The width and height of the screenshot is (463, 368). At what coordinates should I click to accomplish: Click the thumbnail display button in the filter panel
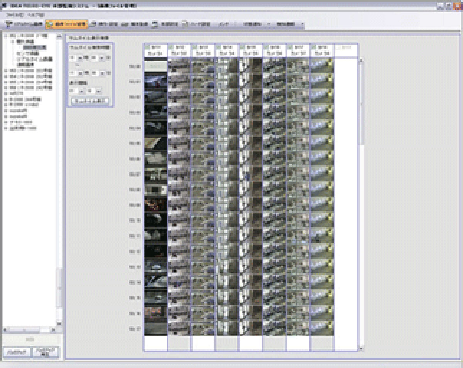point(89,101)
